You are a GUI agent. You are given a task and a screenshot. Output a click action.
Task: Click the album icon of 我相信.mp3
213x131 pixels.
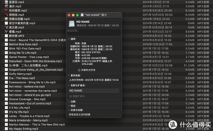point(6,15)
